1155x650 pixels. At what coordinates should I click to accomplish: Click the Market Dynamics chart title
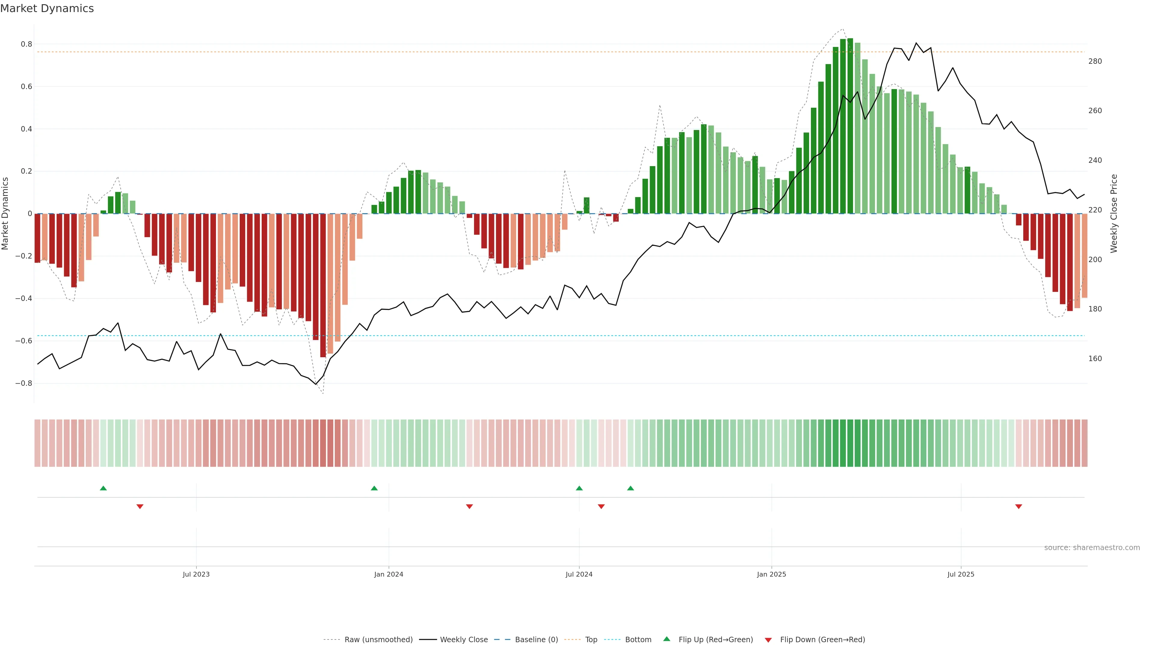[47, 8]
